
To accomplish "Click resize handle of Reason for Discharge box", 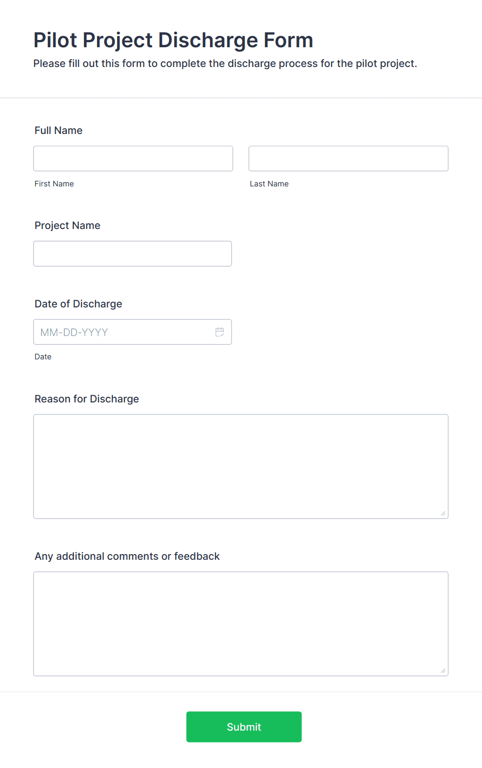I will tap(443, 514).
